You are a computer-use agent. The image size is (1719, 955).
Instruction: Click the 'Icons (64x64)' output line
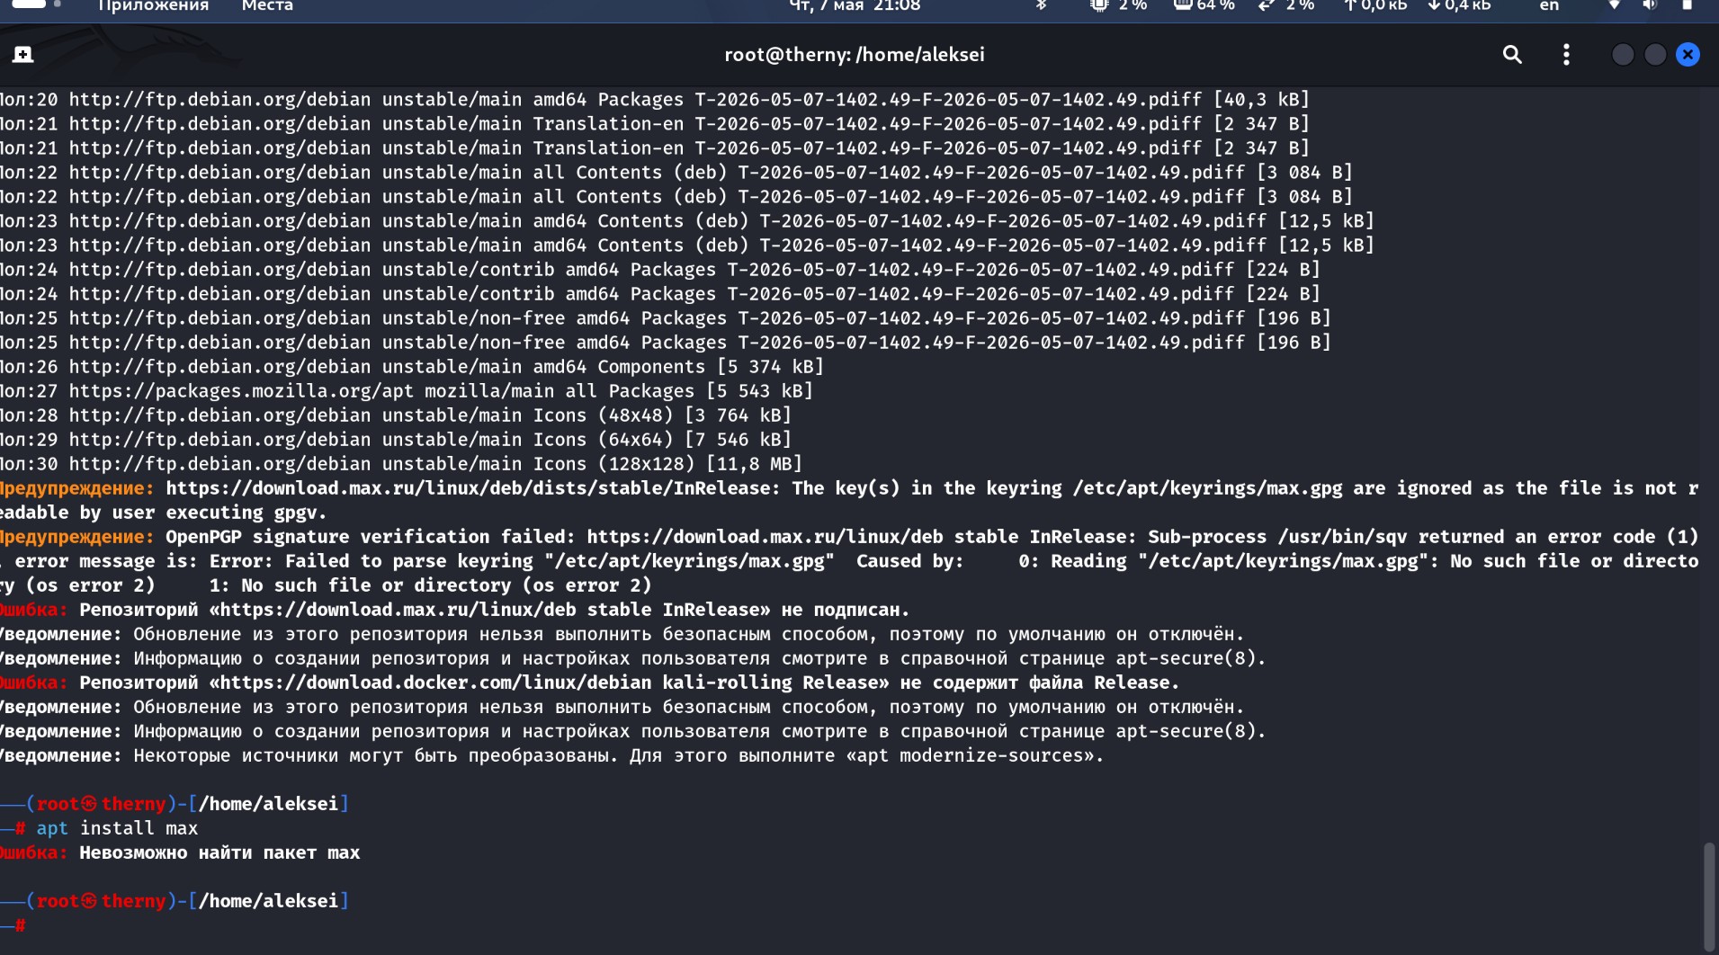pyautogui.click(x=396, y=440)
